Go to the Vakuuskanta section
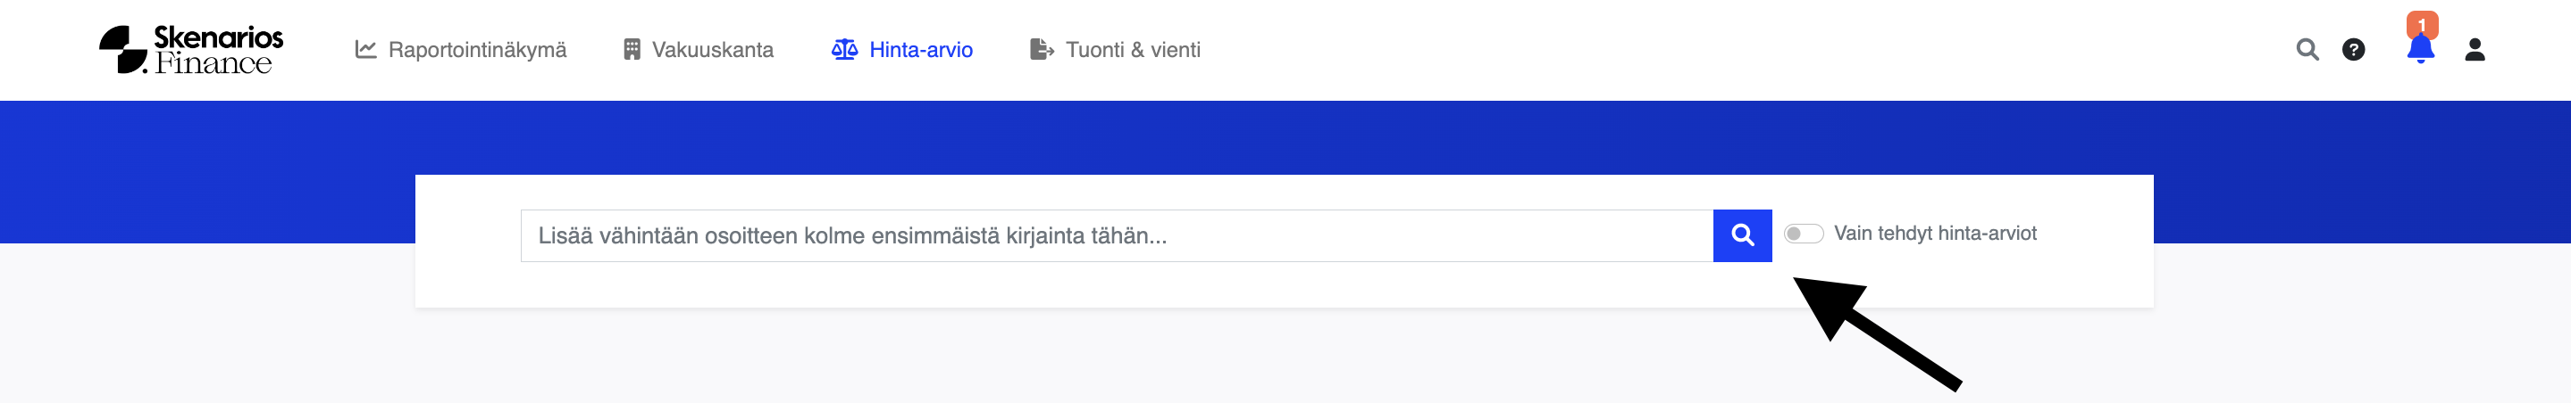 [x=712, y=50]
